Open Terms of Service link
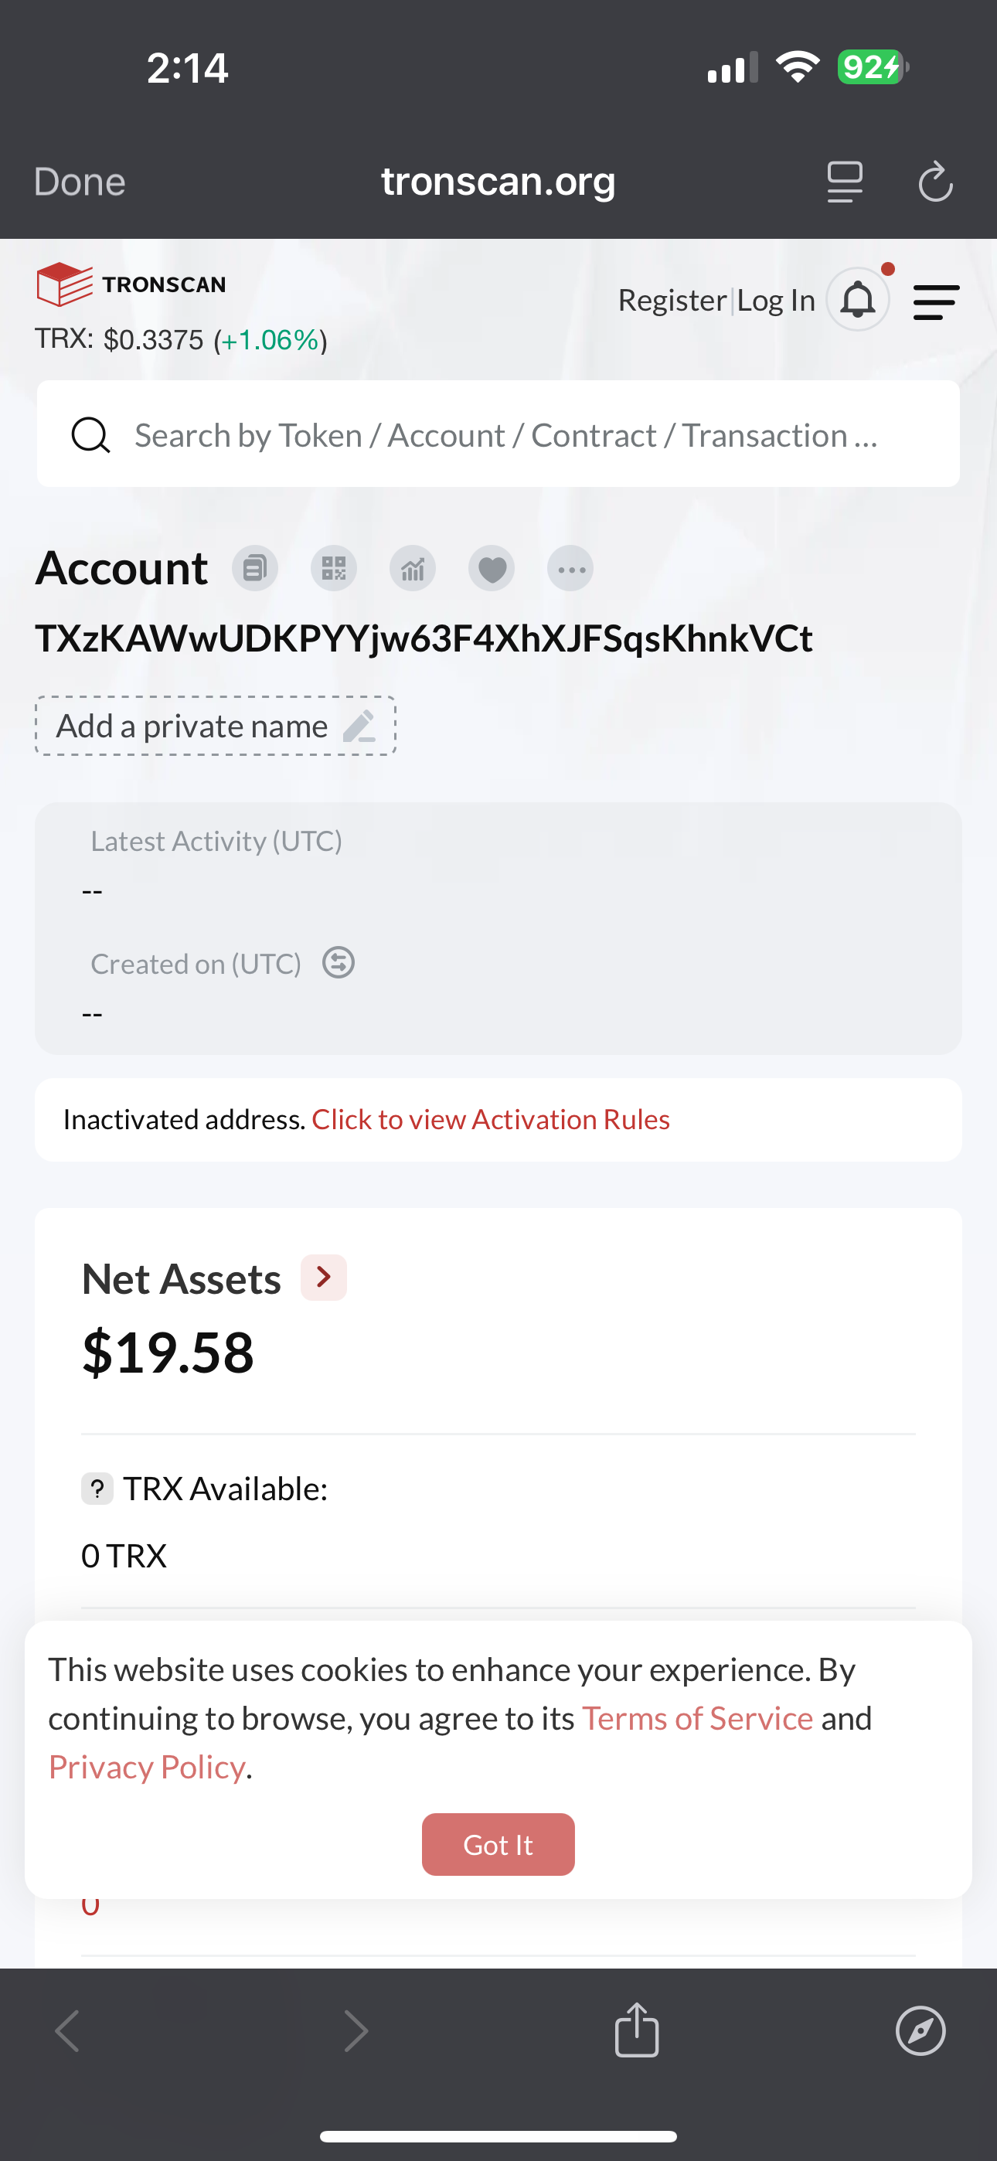Image resolution: width=997 pixels, height=2161 pixels. pos(698,1718)
